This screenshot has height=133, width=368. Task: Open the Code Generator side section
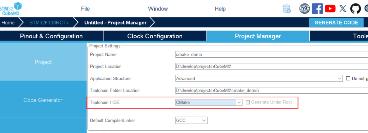point(43,100)
